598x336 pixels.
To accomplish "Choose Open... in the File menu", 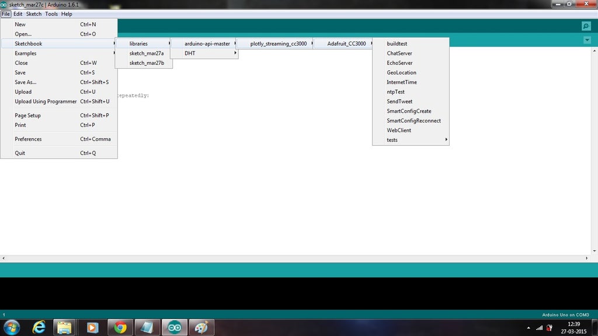I will pos(59,34).
